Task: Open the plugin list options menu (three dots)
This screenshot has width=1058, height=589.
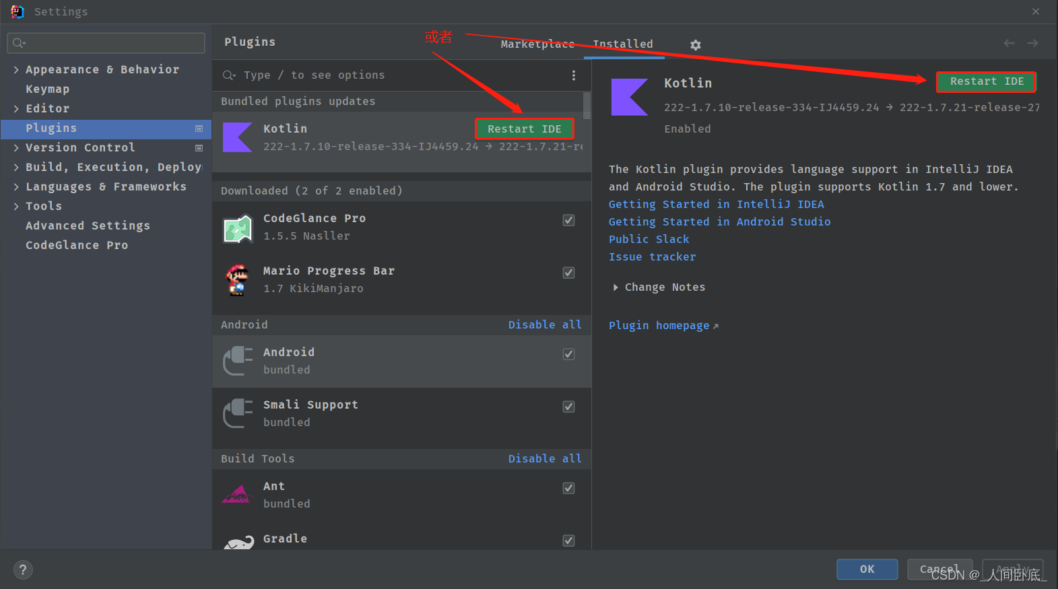Action: (x=574, y=75)
